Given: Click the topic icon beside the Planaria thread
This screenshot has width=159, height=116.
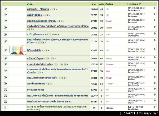Looking at the screenshot, I should (x=5, y=9).
